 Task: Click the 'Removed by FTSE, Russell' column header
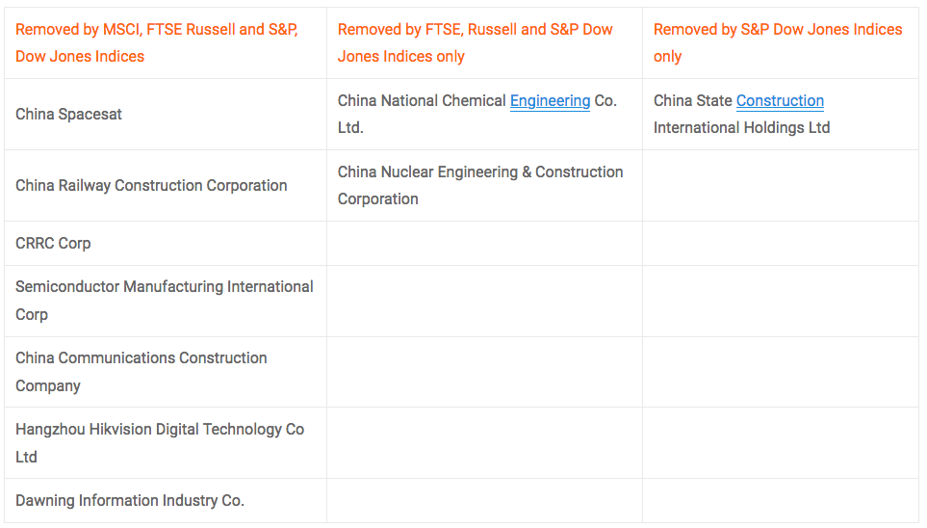(476, 42)
